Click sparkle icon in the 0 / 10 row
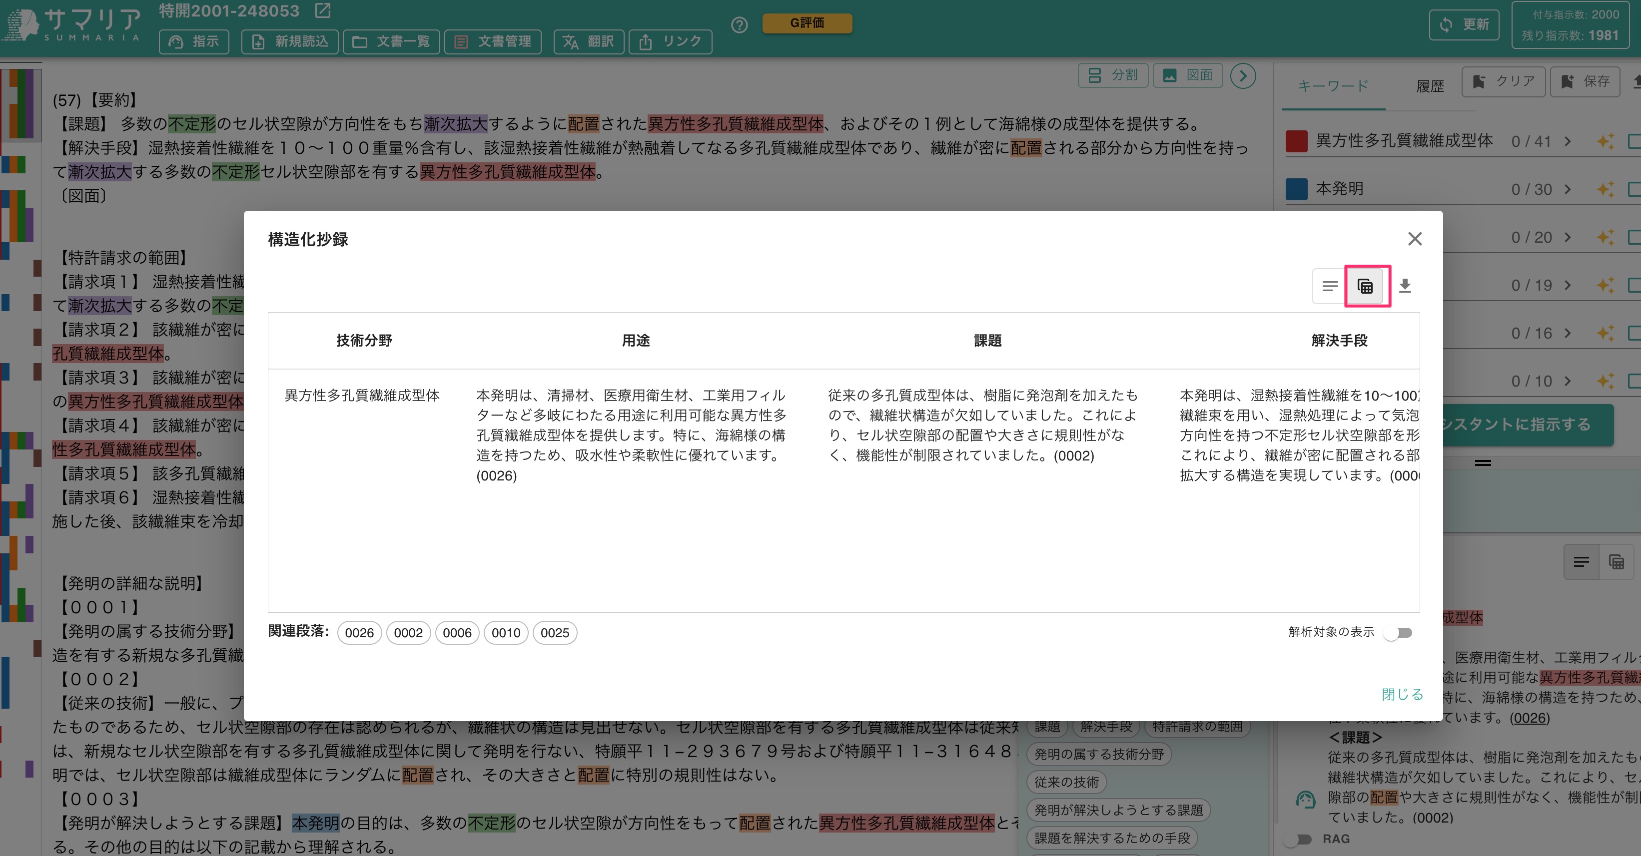 (x=1605, y=381)
